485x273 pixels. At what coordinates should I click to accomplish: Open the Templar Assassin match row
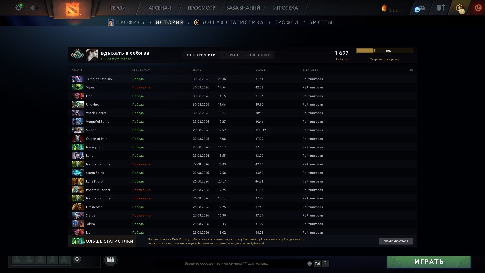tap(242, 79)
